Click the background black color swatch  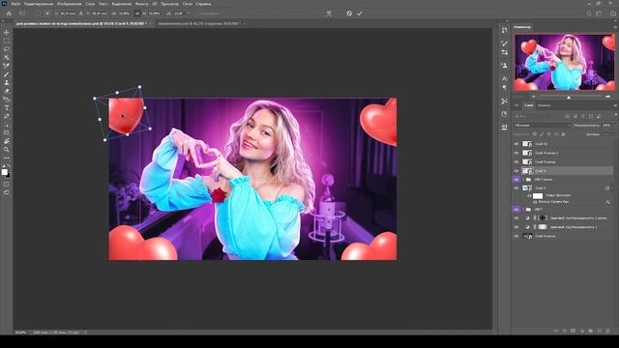click(8, 175)
